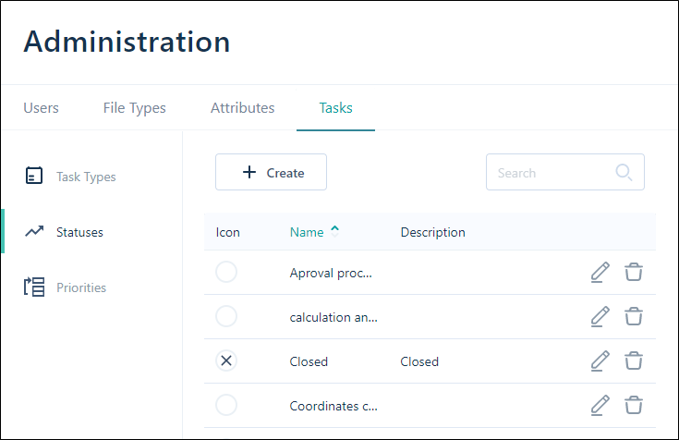This screenshot has height=440, width=679.
Task: Open Task Types in the sidebar
Action: point(86,177)
